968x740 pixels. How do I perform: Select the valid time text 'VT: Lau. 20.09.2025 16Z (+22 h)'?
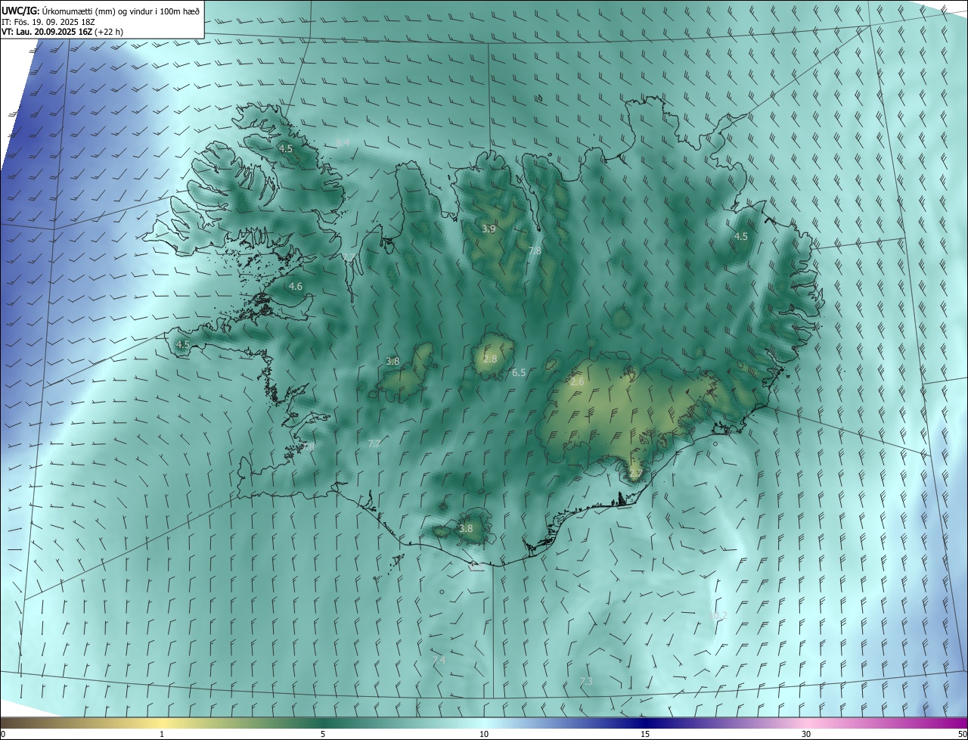pos(63,32)
